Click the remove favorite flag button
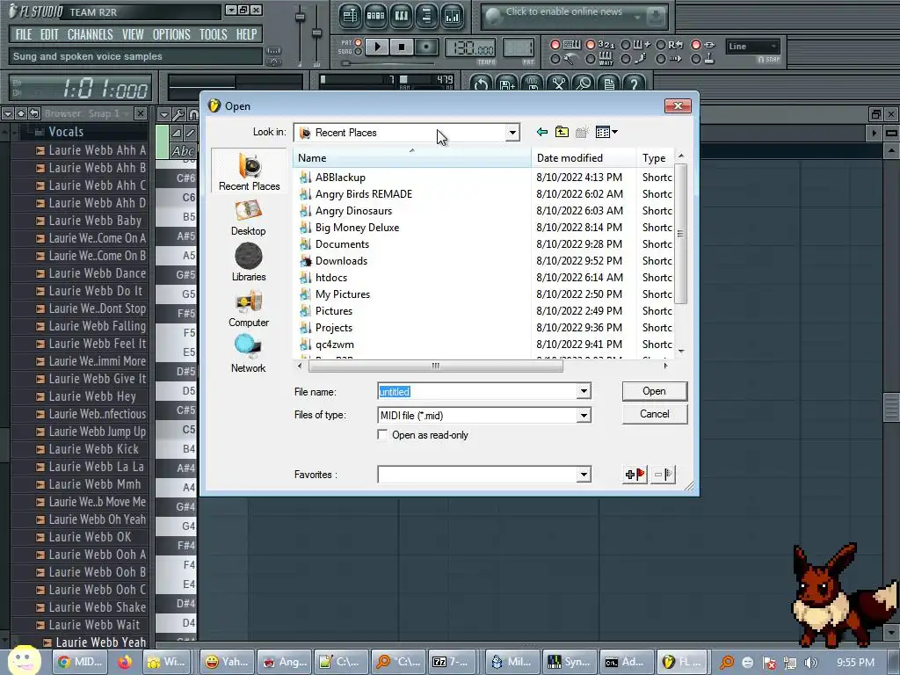 (x=663, y=475)
